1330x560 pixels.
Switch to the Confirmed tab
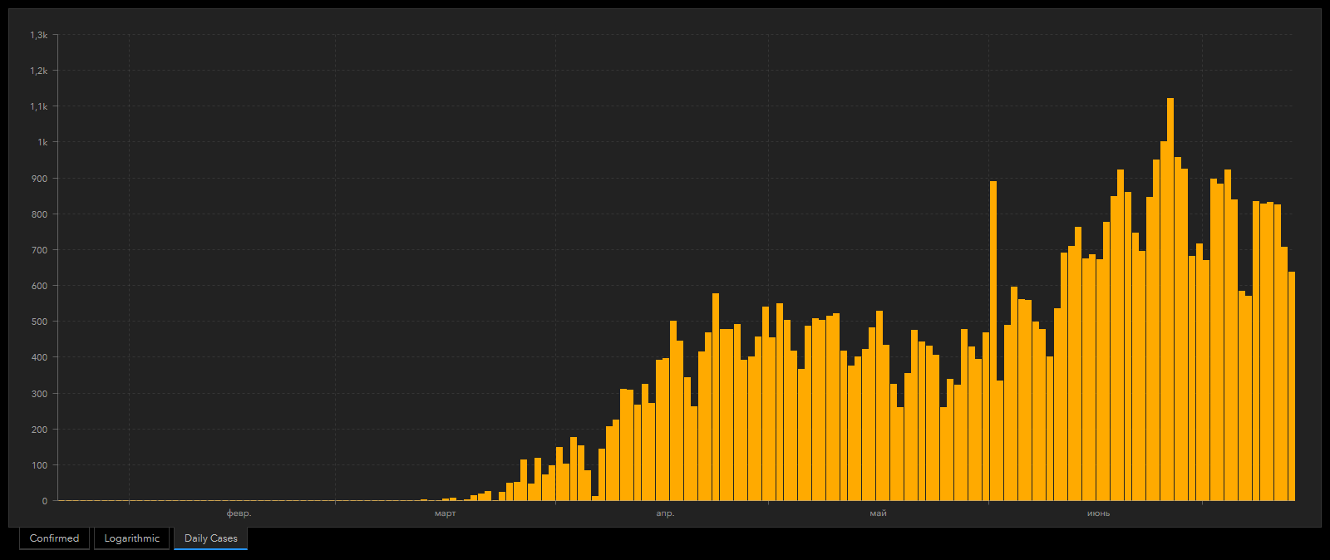coord(54,538)
